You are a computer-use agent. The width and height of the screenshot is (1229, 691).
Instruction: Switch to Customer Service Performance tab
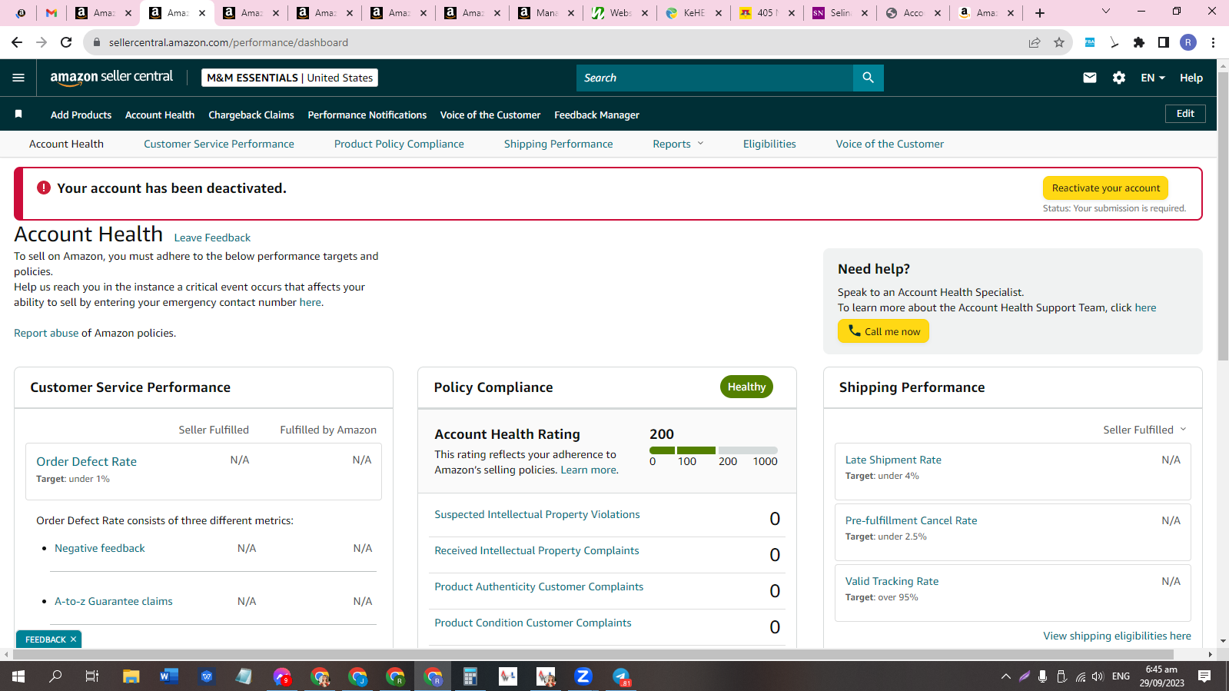219,144
